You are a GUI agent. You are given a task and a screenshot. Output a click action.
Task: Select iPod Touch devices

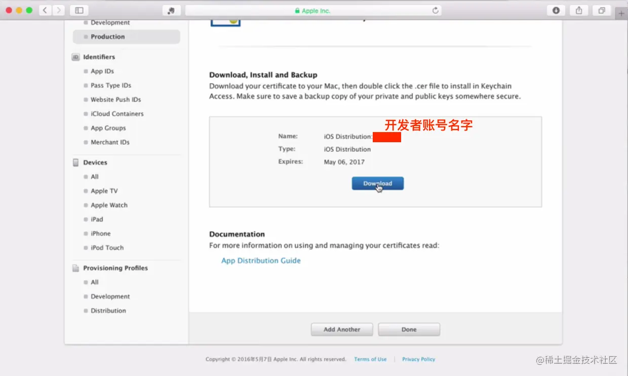click(107, 247)
